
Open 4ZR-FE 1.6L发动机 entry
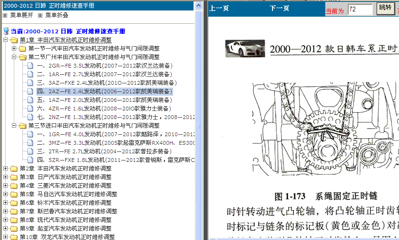104,109
